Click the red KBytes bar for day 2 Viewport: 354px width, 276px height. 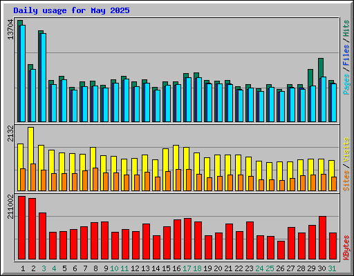(32, 229)
